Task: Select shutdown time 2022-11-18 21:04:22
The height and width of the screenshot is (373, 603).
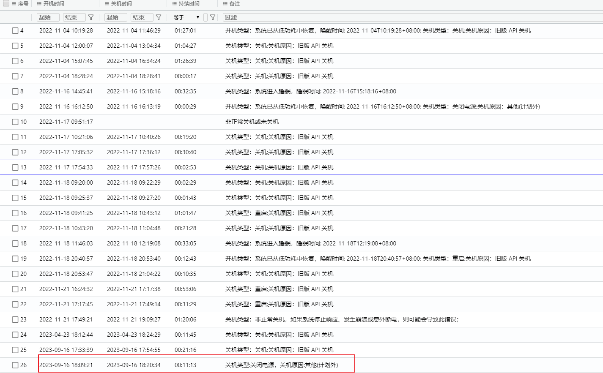Action: tap(134, 274)
